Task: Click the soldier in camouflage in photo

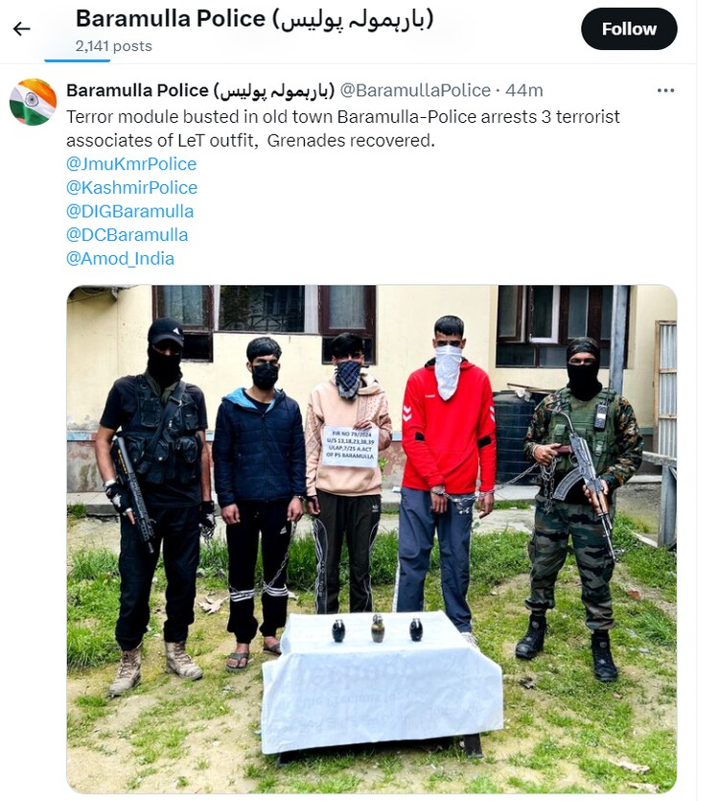Action: click(x=580, y=506)
